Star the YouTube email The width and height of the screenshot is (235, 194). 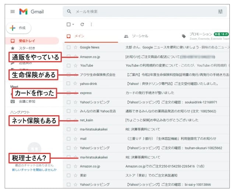point(76,65)
